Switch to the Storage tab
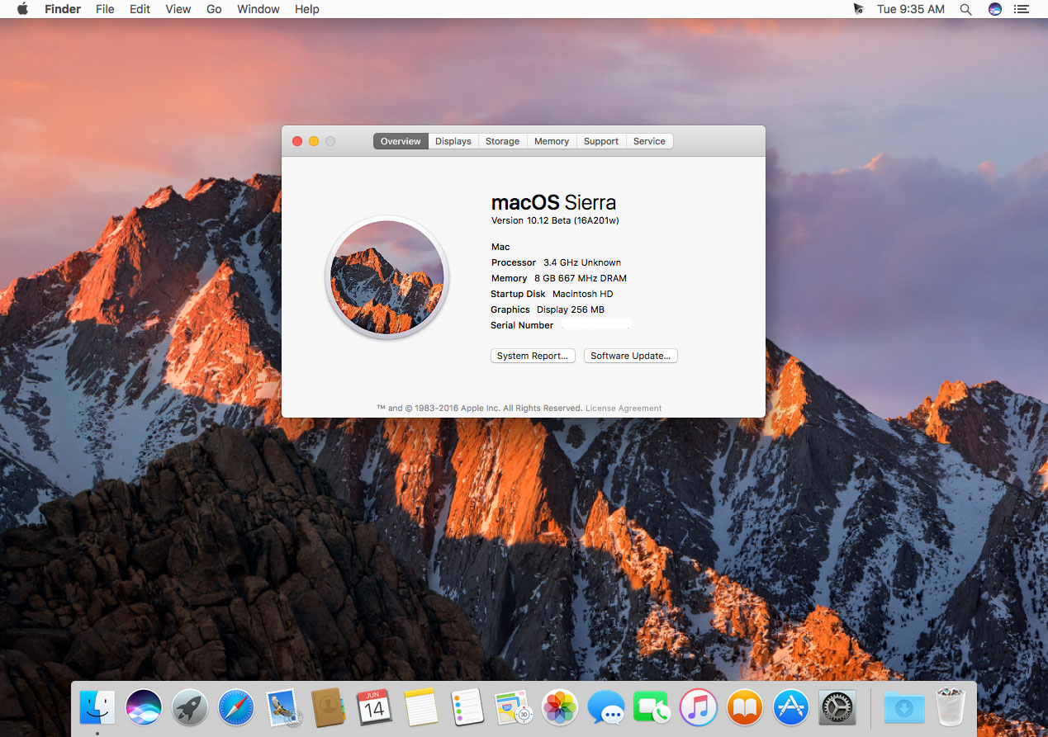Screen dimensions: 1048x737 pos(502,141)
